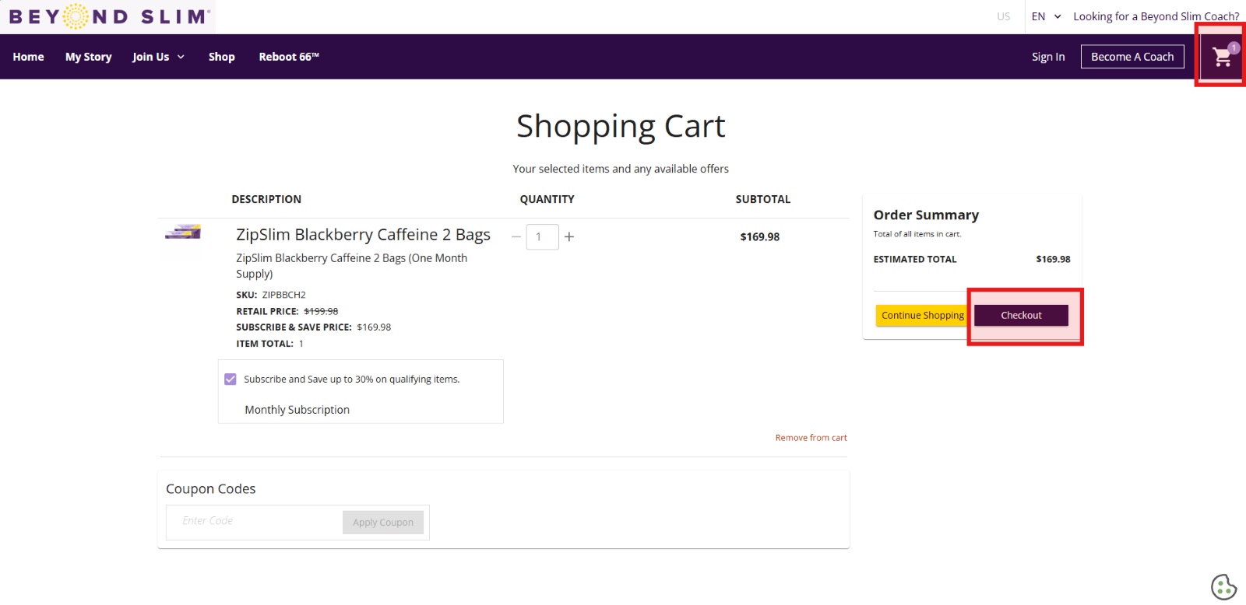Click the $169.98 estimated total value
The width and height of the screenshot is (1246, 605).
click(x=1053, y=259)
